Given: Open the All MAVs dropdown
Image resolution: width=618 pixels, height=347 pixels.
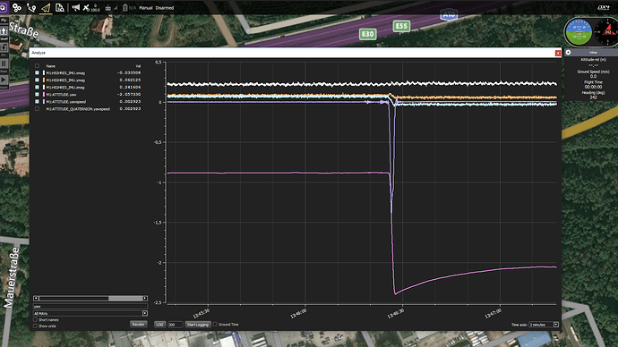Looking at the screenshot, I should [x=90, y=313].
